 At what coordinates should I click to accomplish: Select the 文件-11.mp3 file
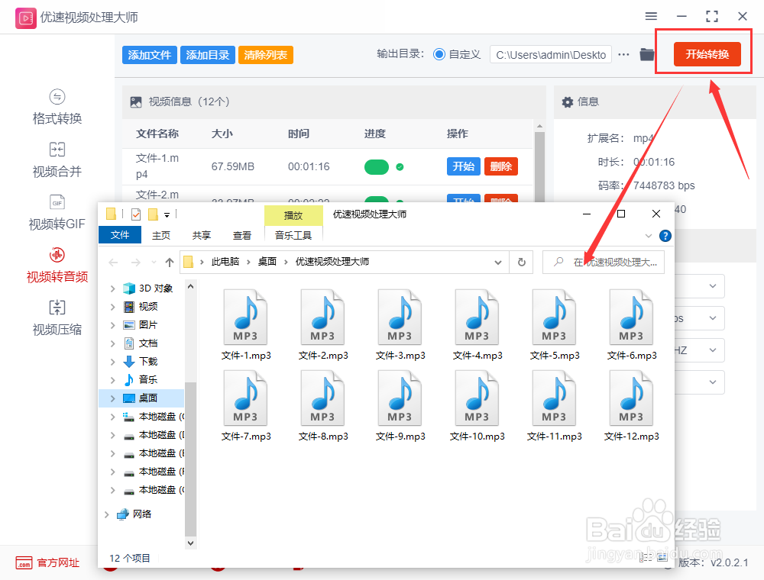555,406
